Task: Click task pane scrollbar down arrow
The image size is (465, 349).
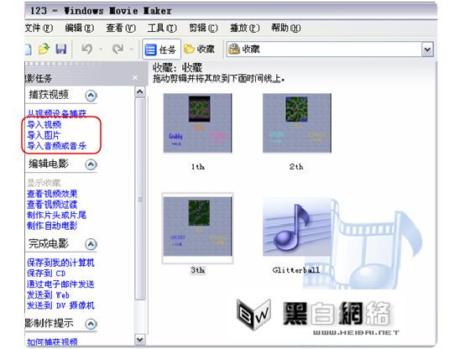Action: [140, 339]
